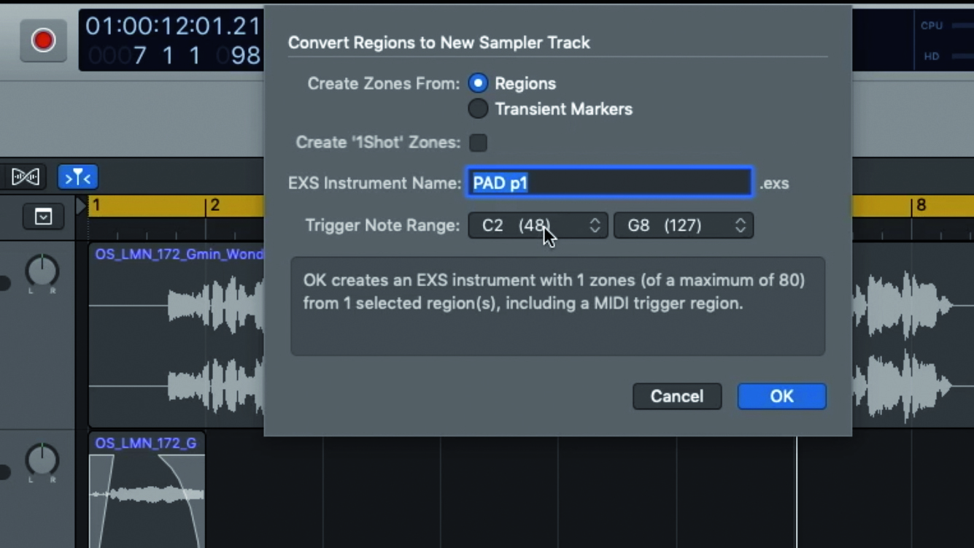
Task: Open the G8 (127) trigger note dropdown
Action: [684, 225]
